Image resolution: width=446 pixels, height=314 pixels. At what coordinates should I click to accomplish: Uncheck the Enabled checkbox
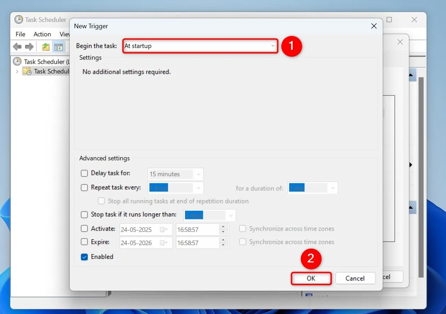point(84,257)
